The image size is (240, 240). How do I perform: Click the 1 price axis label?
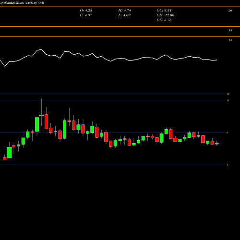[228, 165]
